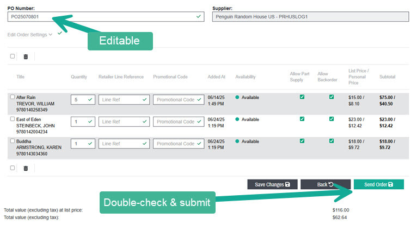Edit quantity field for Buddha
The image size is (411, 225).
(83, 144)
